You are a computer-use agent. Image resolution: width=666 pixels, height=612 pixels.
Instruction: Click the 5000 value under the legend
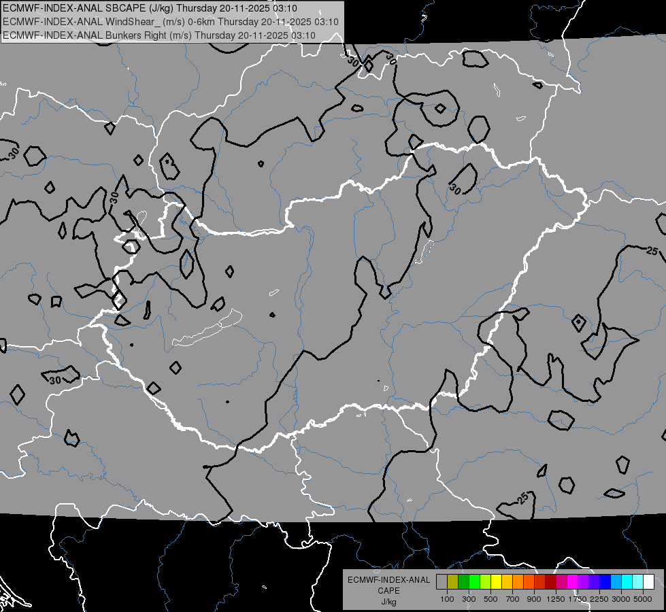coord(643,599)
